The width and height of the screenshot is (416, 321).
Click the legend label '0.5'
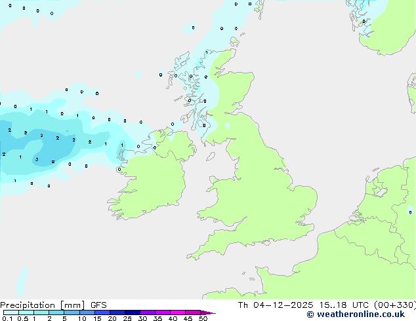point(22,318)
